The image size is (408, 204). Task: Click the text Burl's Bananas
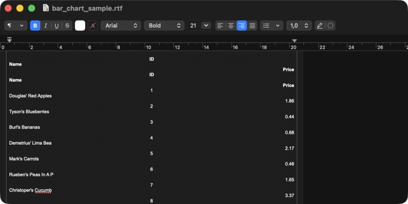click(x=24, y=127)
